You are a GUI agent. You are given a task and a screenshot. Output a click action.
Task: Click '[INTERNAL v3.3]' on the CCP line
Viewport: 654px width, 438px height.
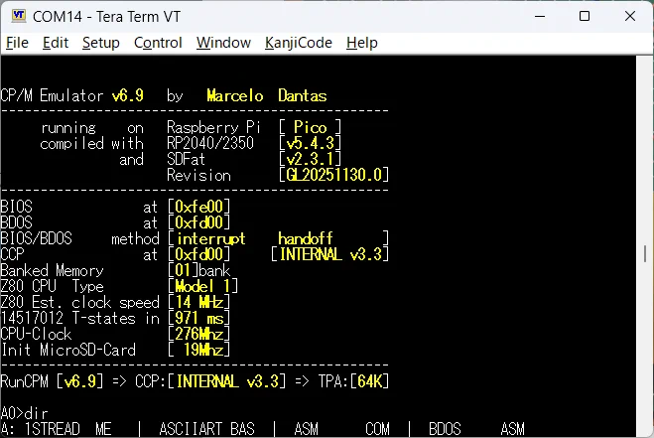[329, 254]
